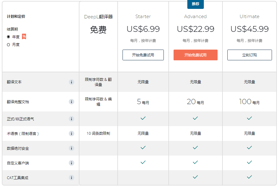Click the Ultimate plan title
The image size is (279, 188).
249,17
